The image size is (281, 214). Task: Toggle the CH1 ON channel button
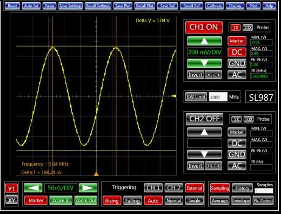tap(204, 27)
